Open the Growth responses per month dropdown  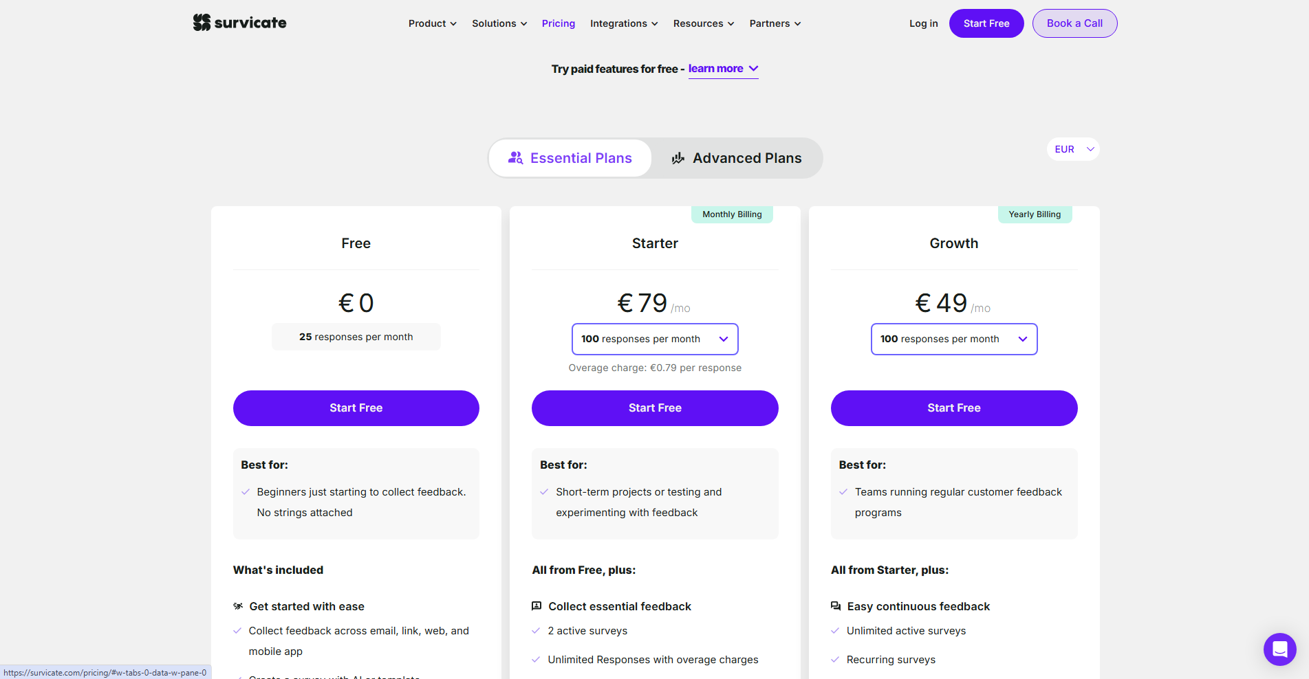click(953, 339)
